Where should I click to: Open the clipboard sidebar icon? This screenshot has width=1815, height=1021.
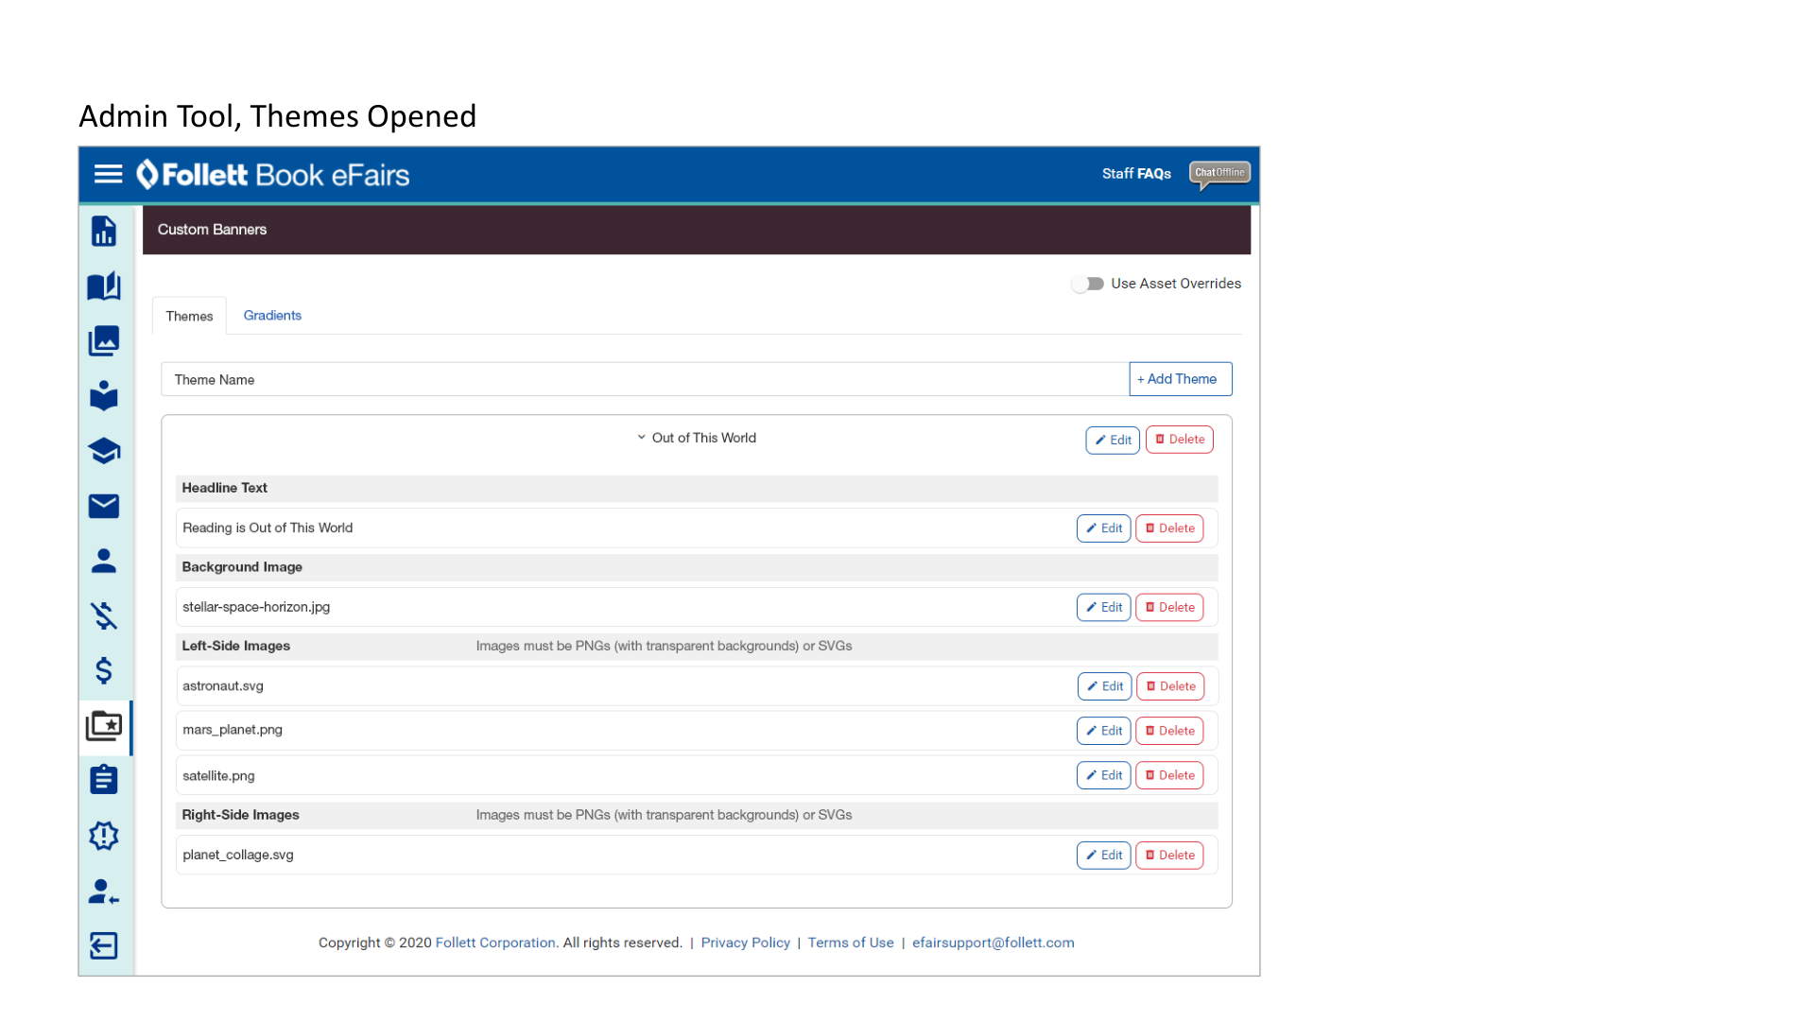(x=104, y=780)
